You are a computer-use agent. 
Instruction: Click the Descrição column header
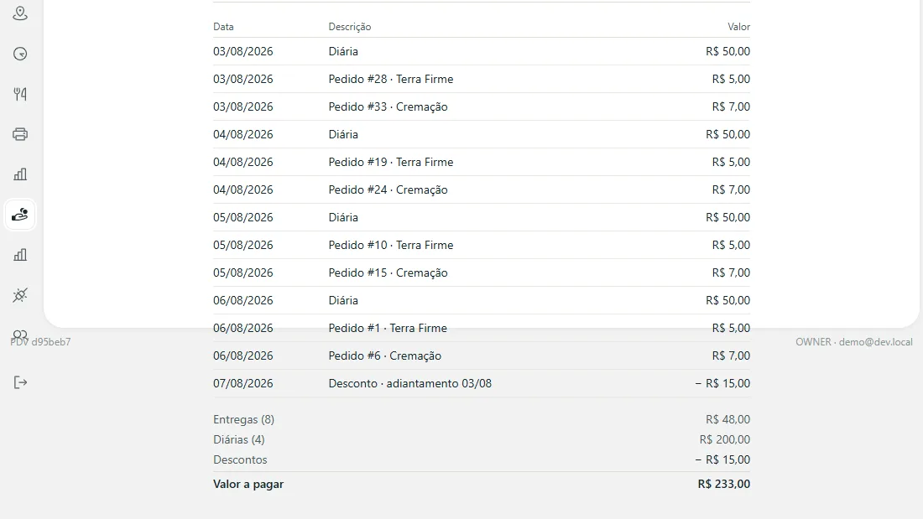click(350, 27)
